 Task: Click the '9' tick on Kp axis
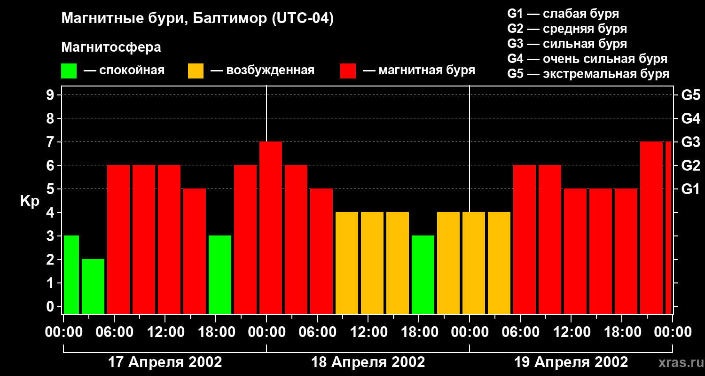51,95
